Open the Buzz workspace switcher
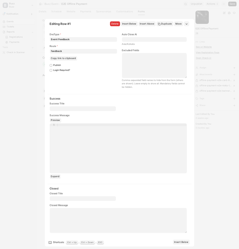 tap(18, 5)
